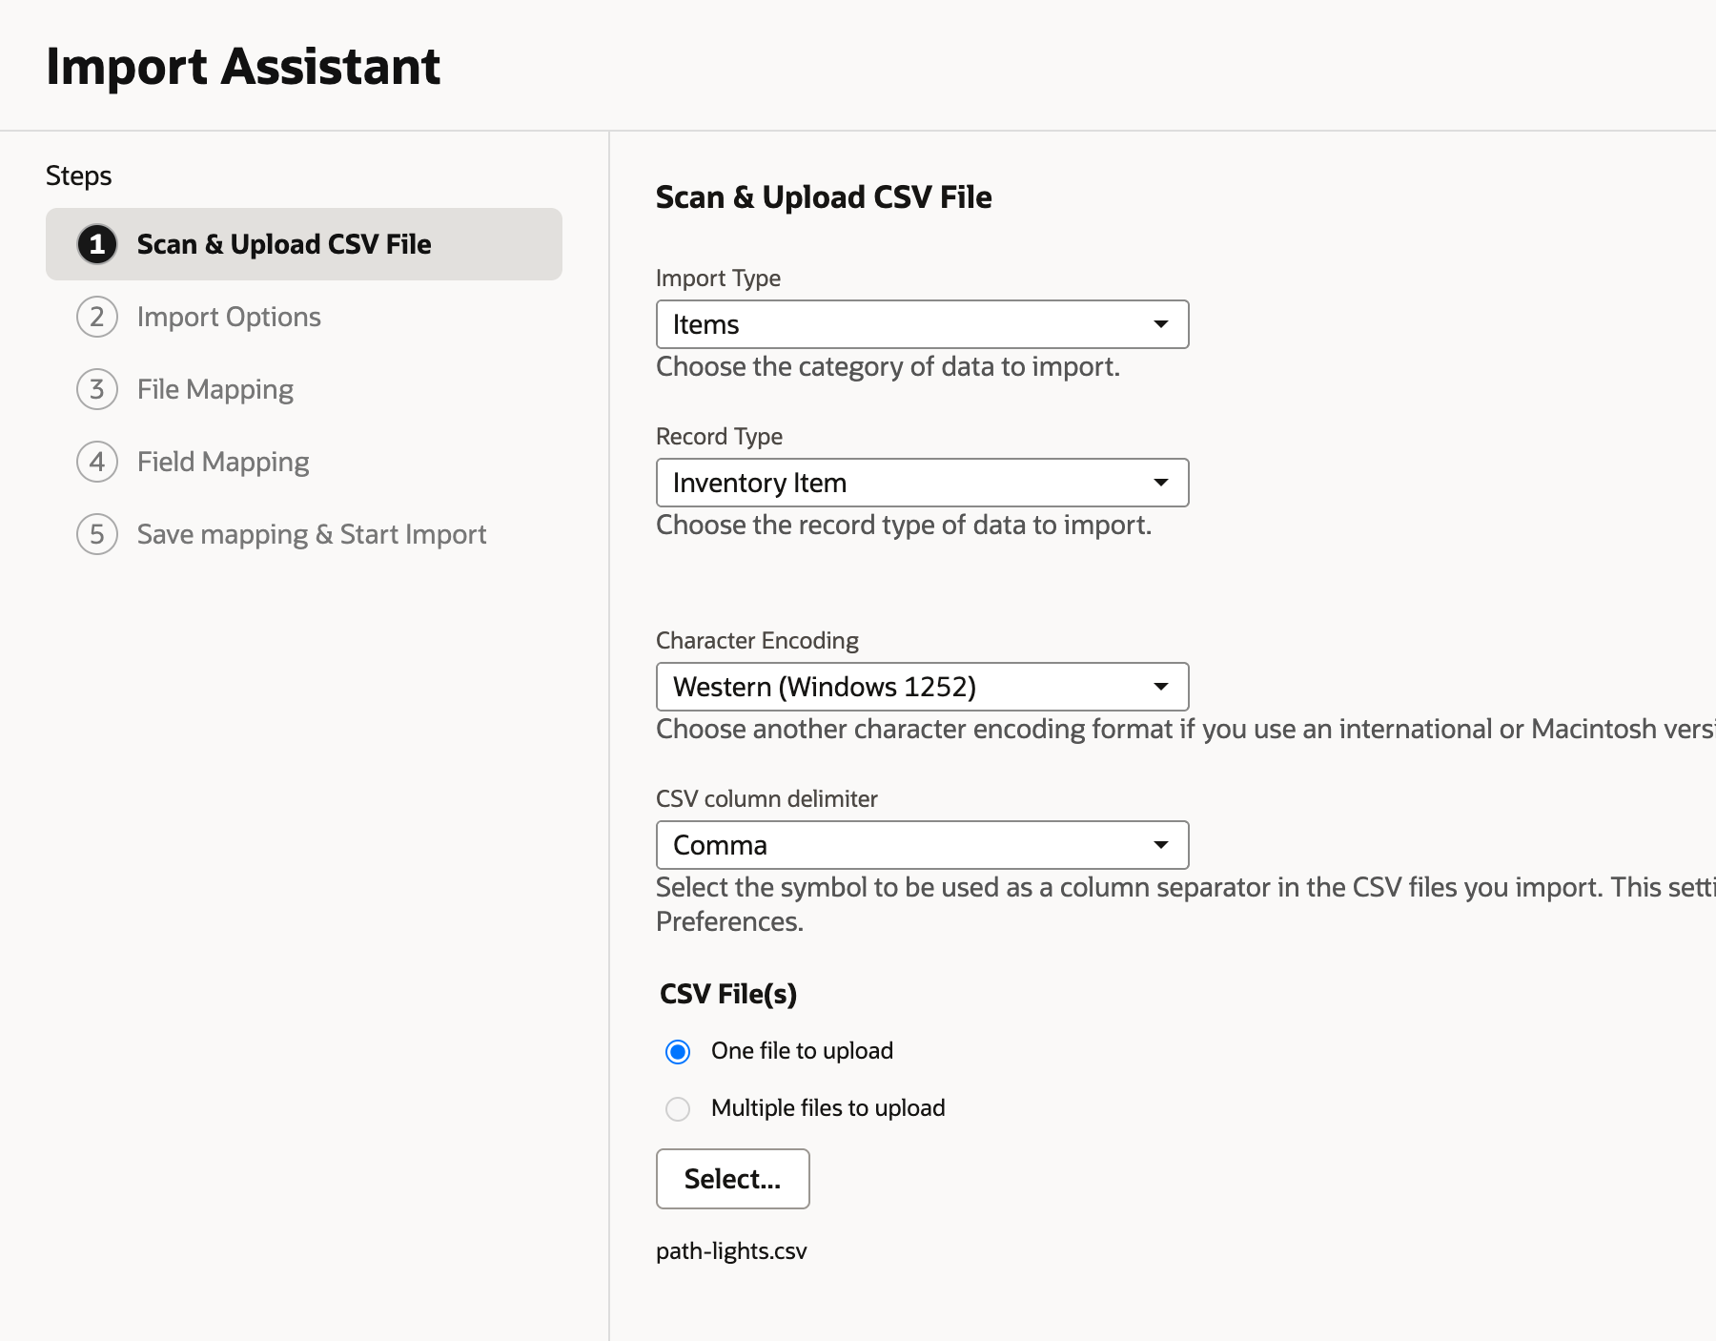The width and height of the screenshot is (1716, 1341).
Task: Click the step 2 number circle icon
Action: (97, 317)
